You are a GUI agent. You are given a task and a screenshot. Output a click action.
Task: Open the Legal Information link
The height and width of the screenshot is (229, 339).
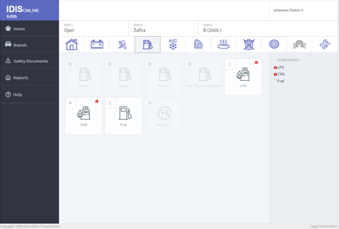(x=324, y=226)
